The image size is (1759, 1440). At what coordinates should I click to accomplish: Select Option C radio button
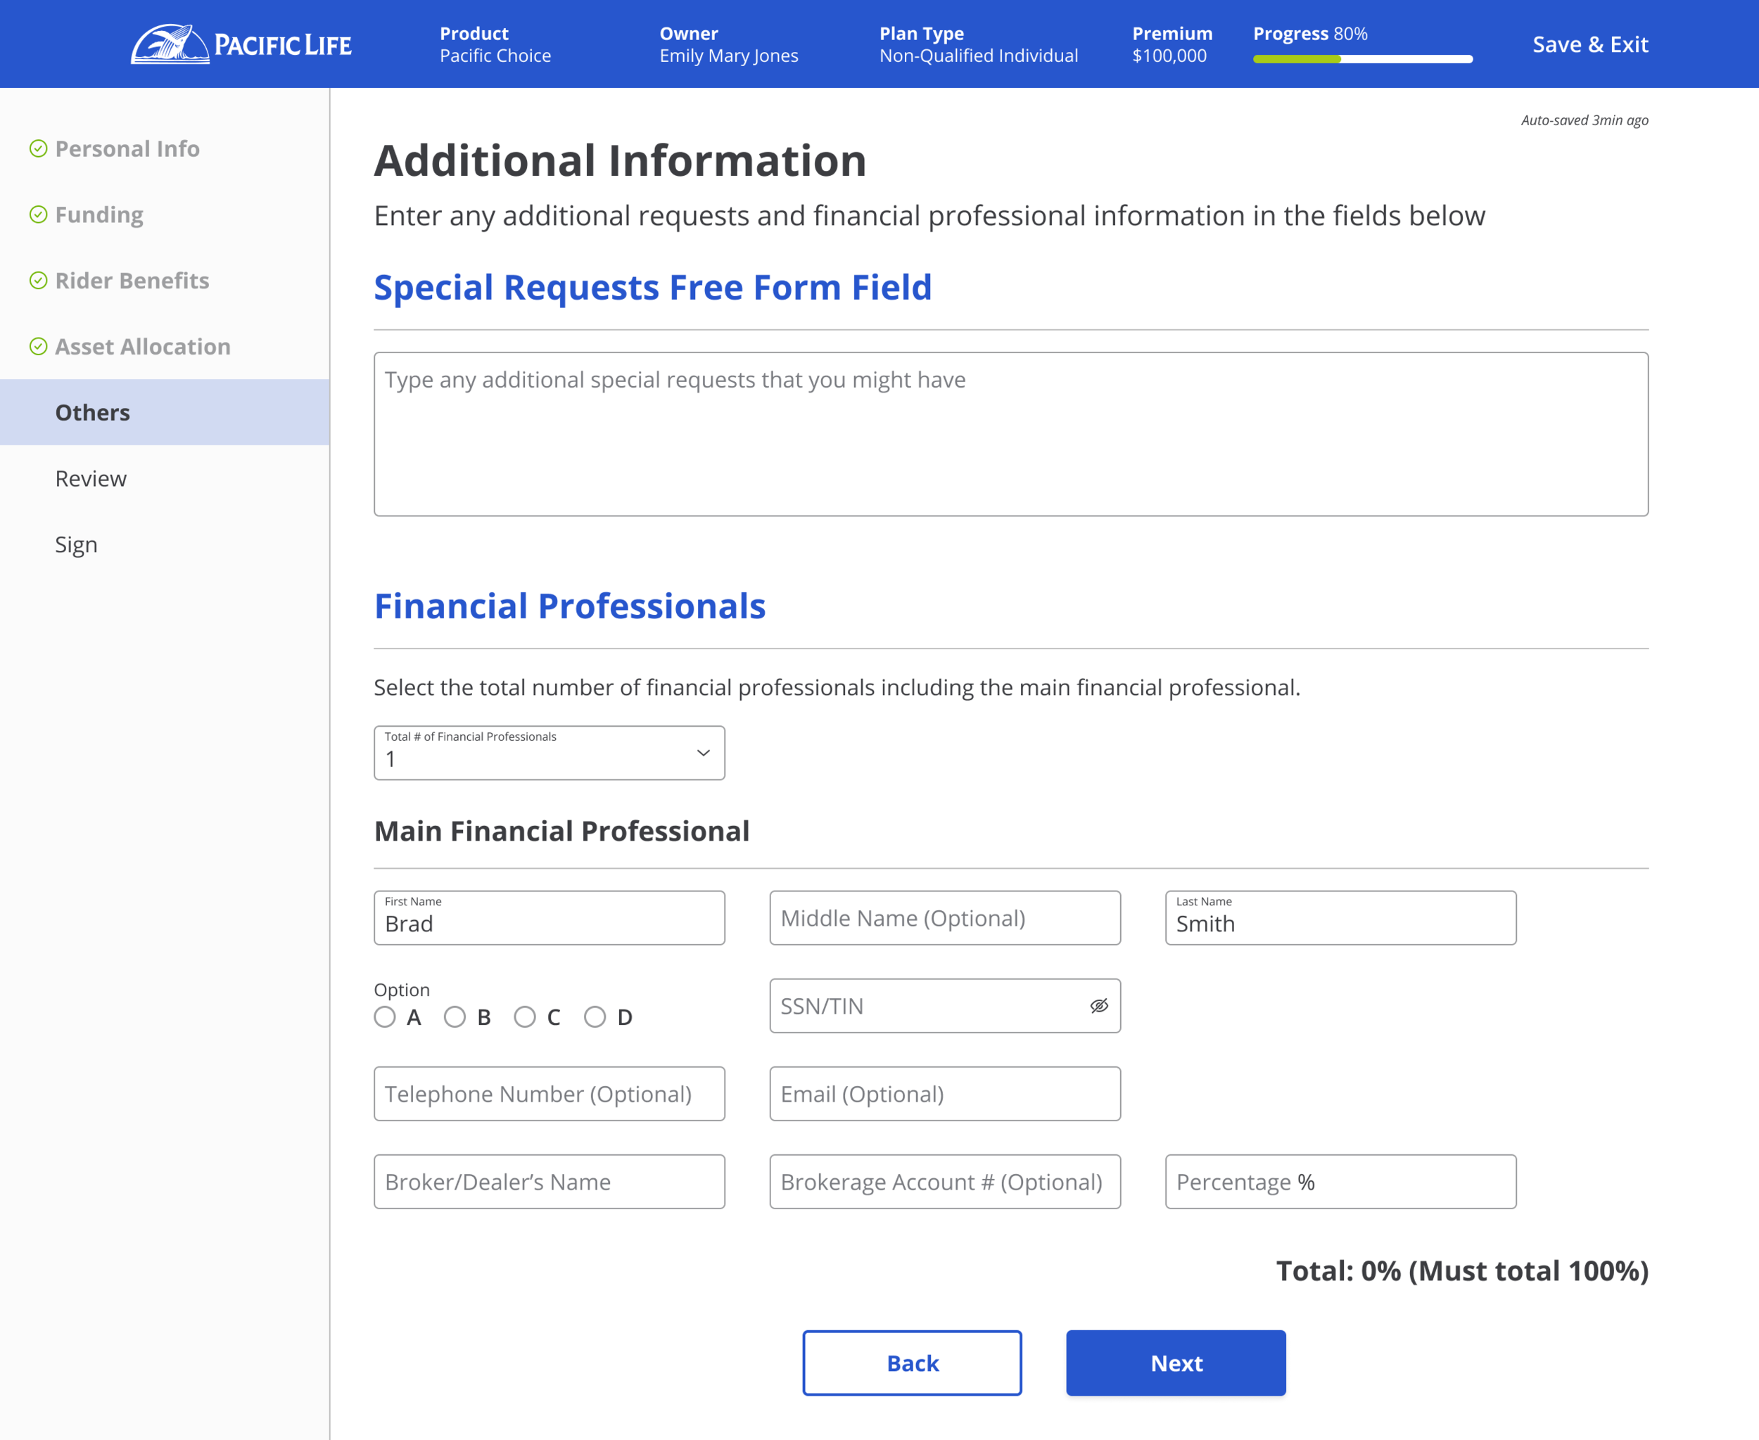click(524, 1017)
